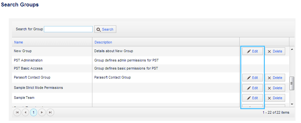Sort by the Name column header
Viewport: 301px width, 123px height.
pos(18,42)
